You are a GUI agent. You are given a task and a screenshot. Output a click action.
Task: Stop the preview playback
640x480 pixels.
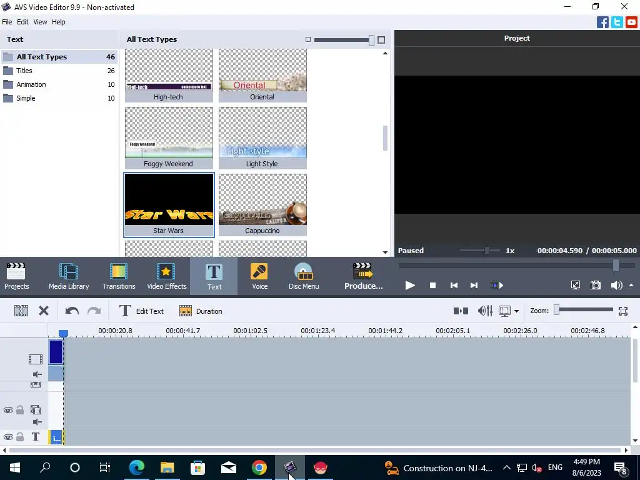click(432, 285)
